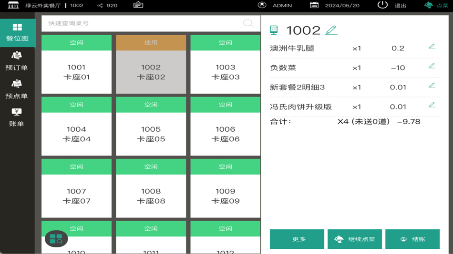Click the 新套餐2明细3 dish name

pyautogui.click(x=297, y=87)
